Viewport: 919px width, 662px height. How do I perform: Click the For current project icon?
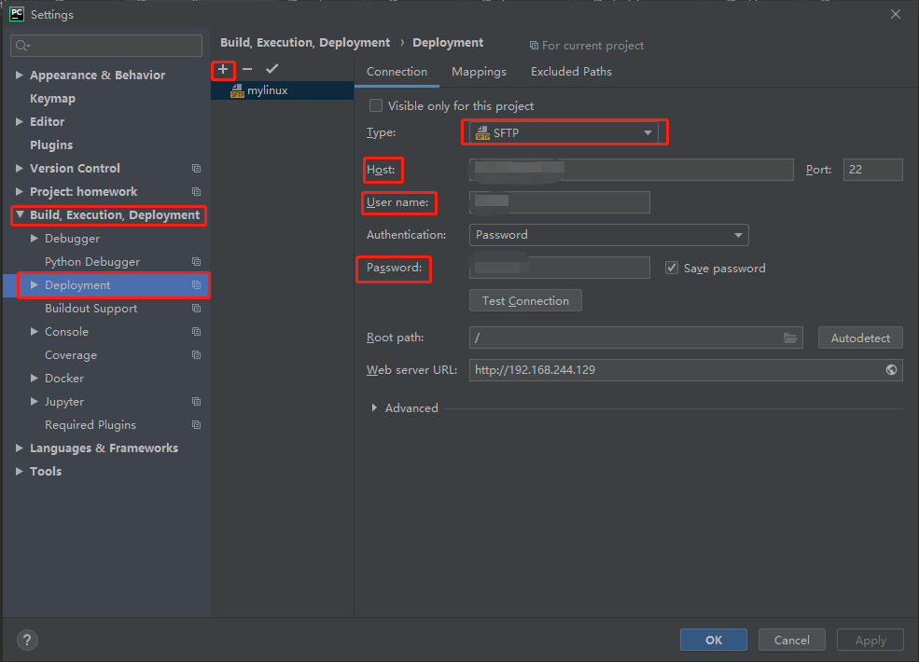[534, 46]
